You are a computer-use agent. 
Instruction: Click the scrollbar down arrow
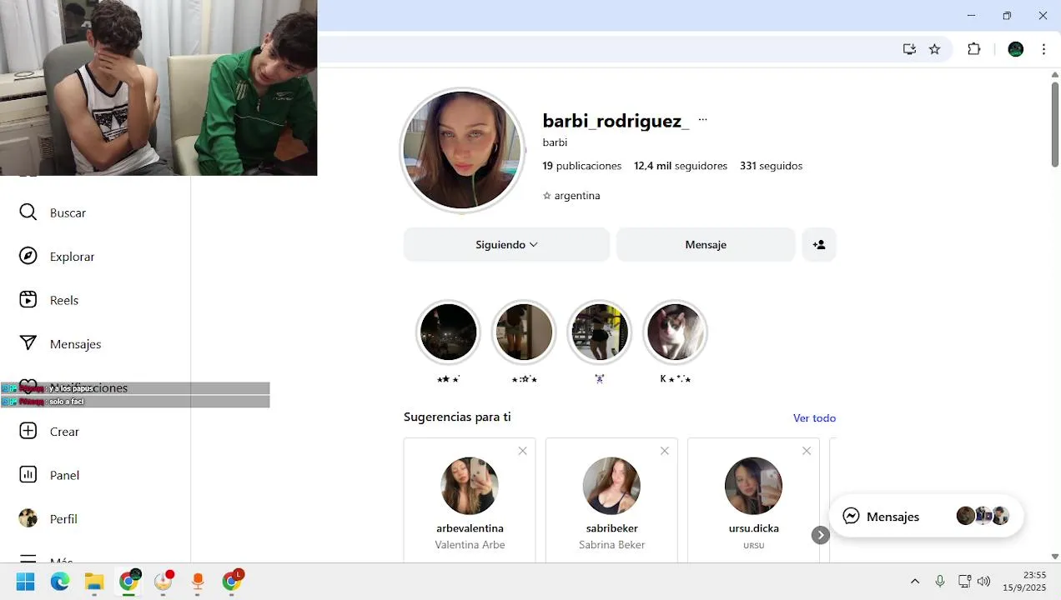pyautogui.click(x=1054, y=556)
